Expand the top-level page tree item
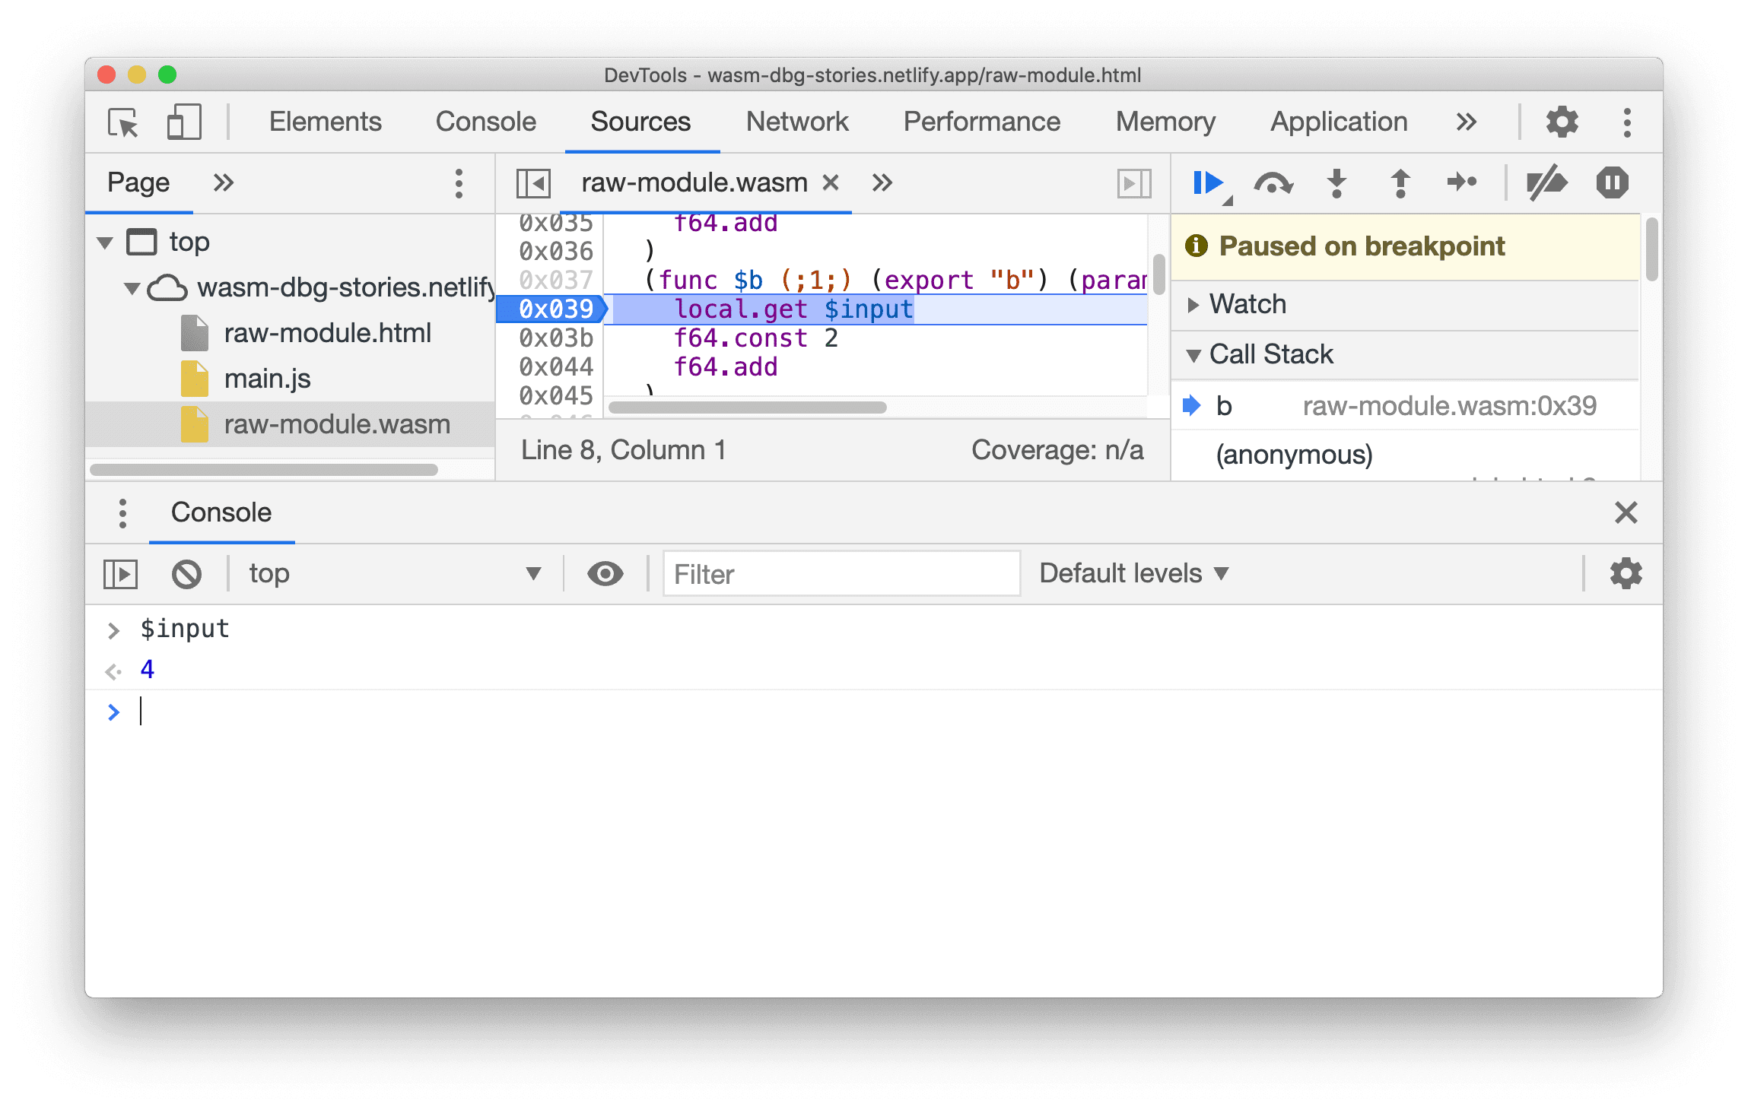The width and height of the screenshot is (1748, 1110). click(x=112, y=240)
